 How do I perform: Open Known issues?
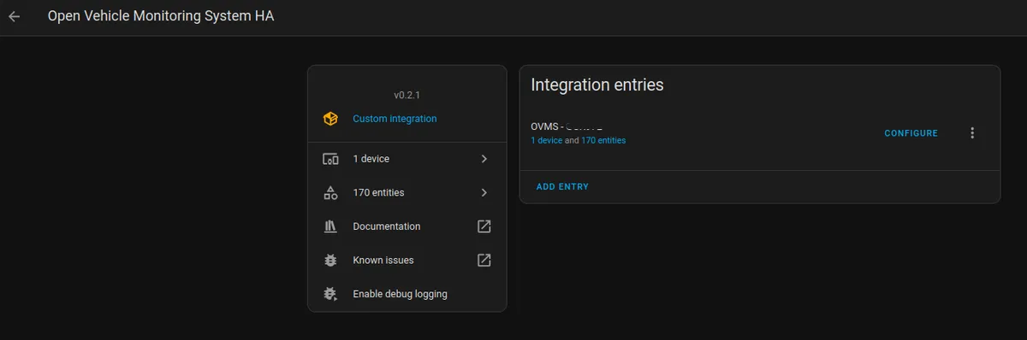click(407, 260)
